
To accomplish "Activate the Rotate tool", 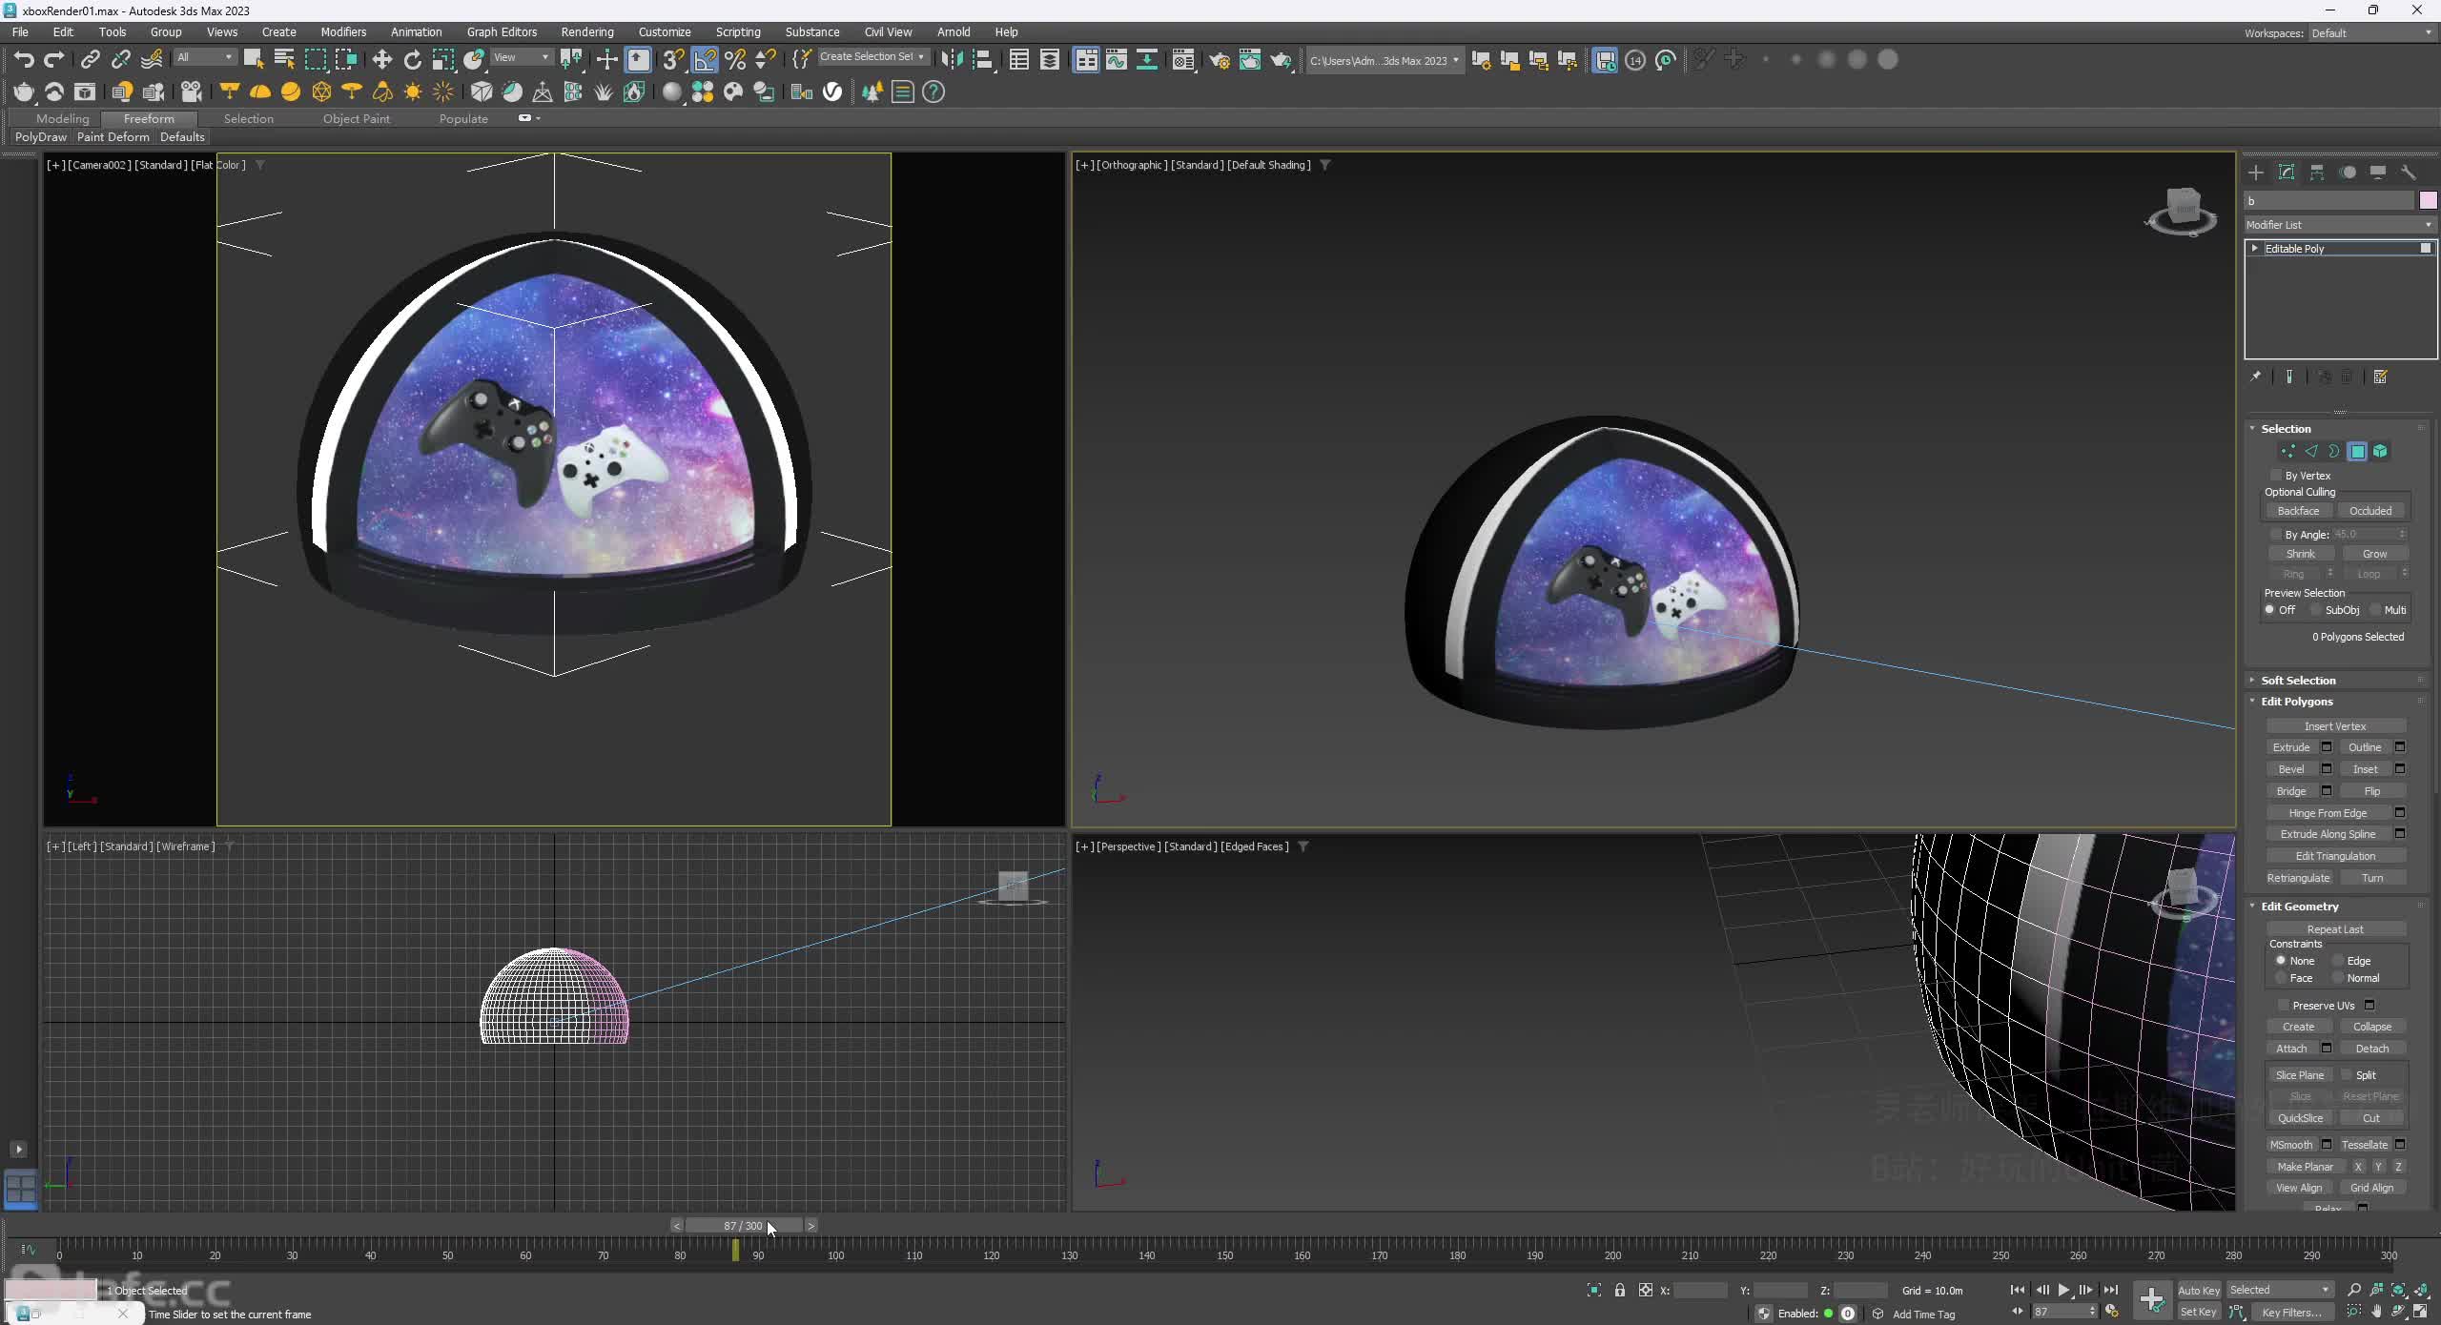I will click(x=412, y=60).
